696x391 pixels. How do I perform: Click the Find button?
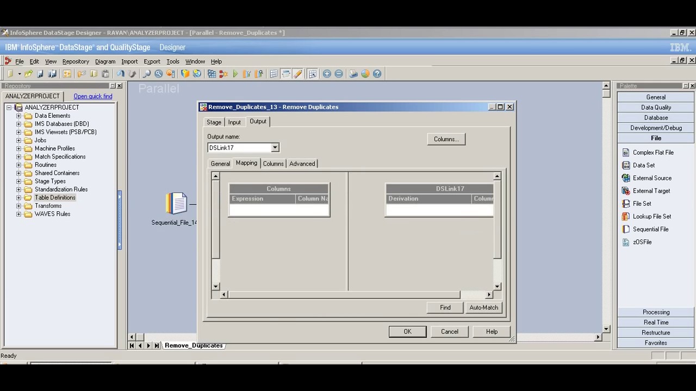pos(445,307)
